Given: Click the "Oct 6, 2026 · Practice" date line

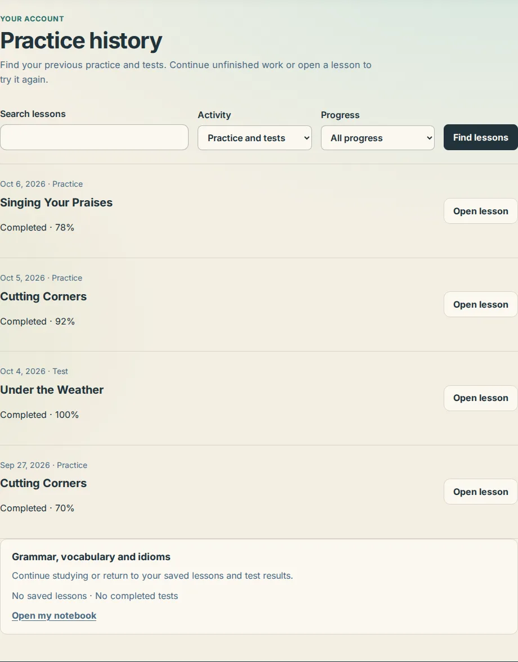Looking at the screenshot, I should (42, 184).
